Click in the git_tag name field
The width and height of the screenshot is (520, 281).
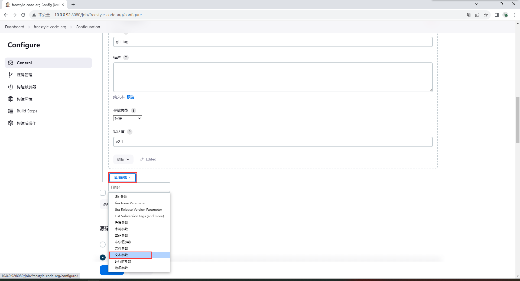tap(273, 42)
